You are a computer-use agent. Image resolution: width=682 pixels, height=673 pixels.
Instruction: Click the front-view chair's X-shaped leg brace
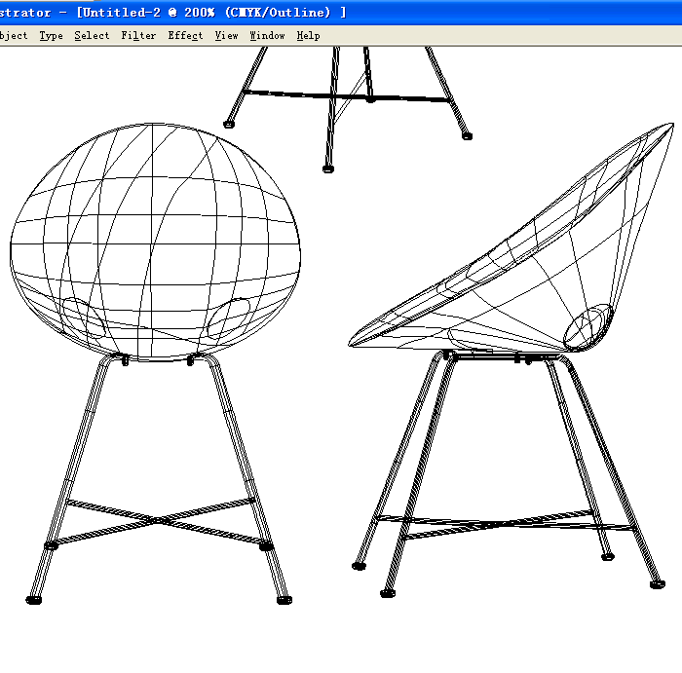coord(159,520)
